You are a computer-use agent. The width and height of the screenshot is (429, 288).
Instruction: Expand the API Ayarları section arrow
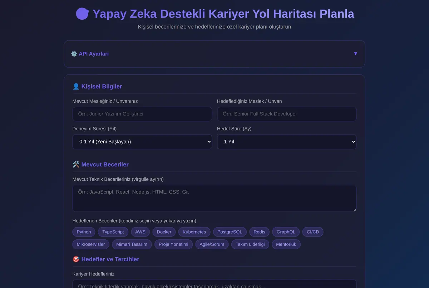click(355, 54)
